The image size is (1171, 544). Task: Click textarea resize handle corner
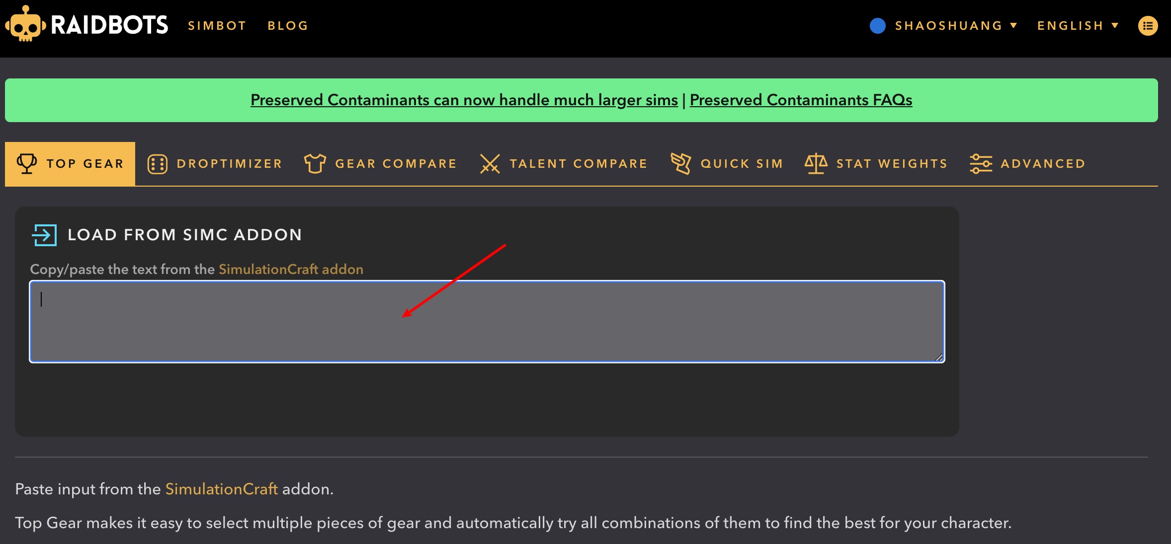coord(939,357)
